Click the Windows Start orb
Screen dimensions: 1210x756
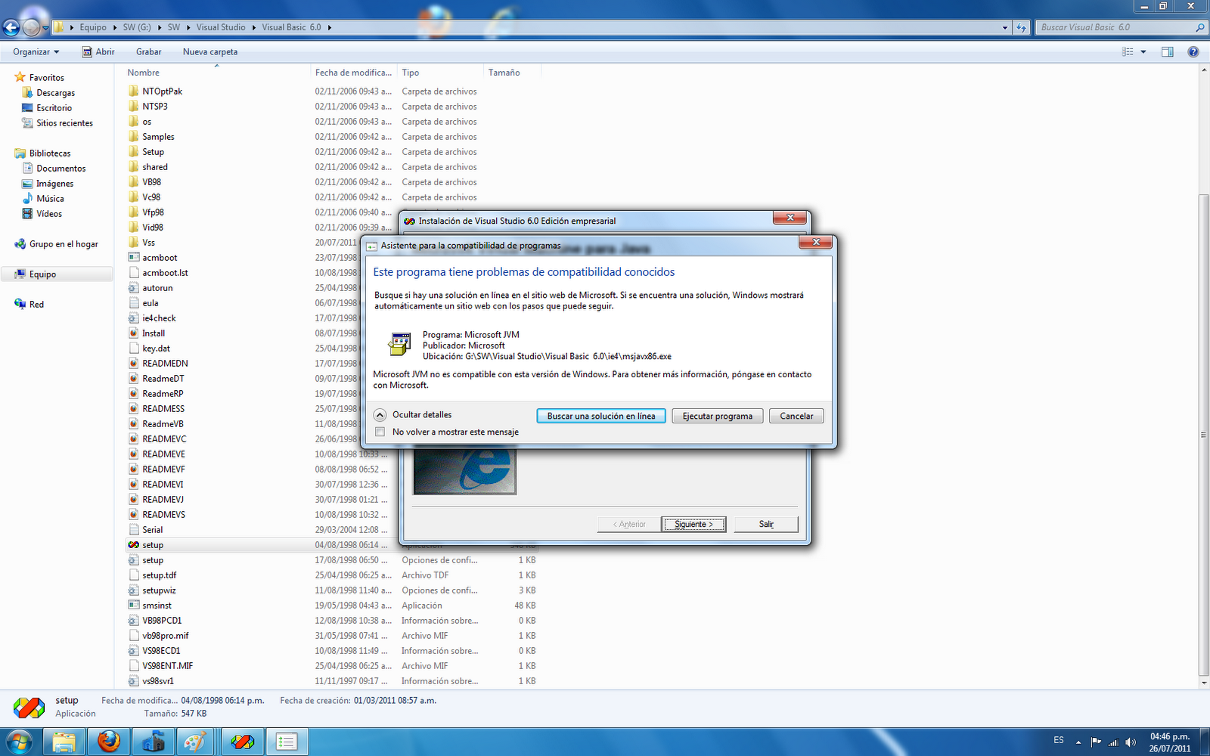click(20, 742)
